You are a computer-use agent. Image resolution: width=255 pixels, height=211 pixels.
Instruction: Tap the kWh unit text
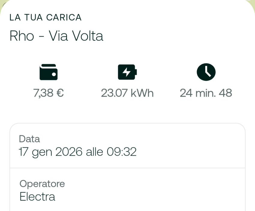(142, 93)
